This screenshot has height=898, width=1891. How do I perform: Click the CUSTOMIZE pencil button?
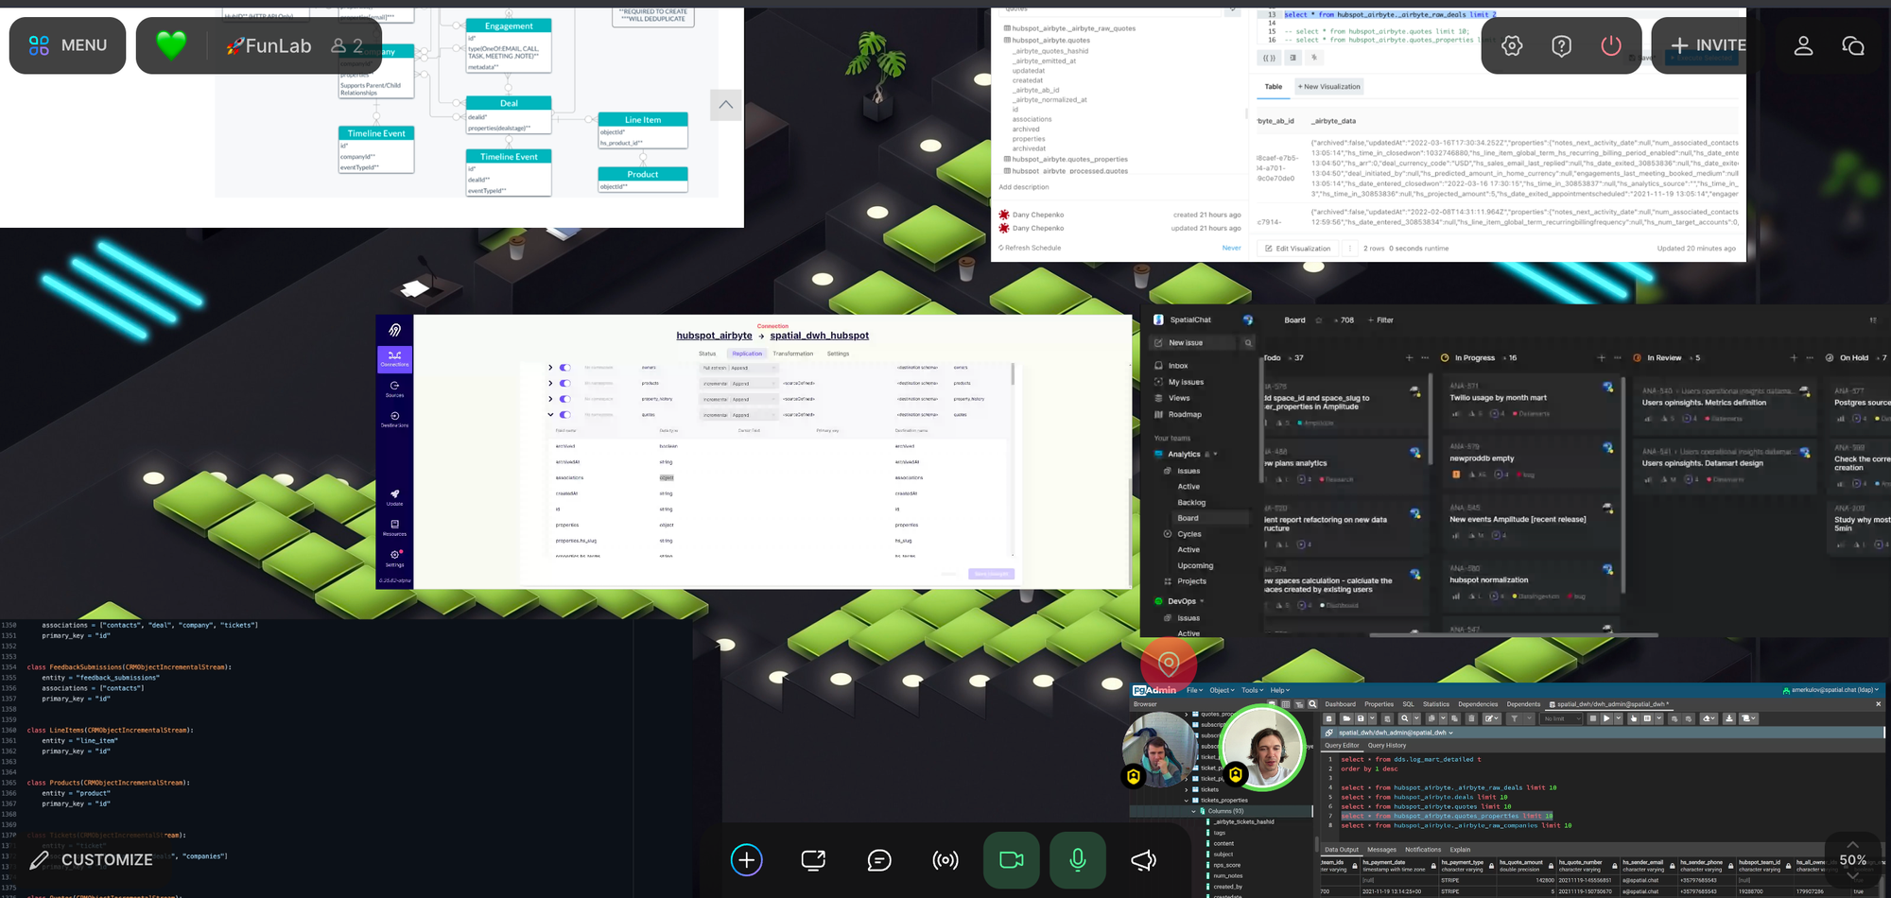click(x=91, y=859)
